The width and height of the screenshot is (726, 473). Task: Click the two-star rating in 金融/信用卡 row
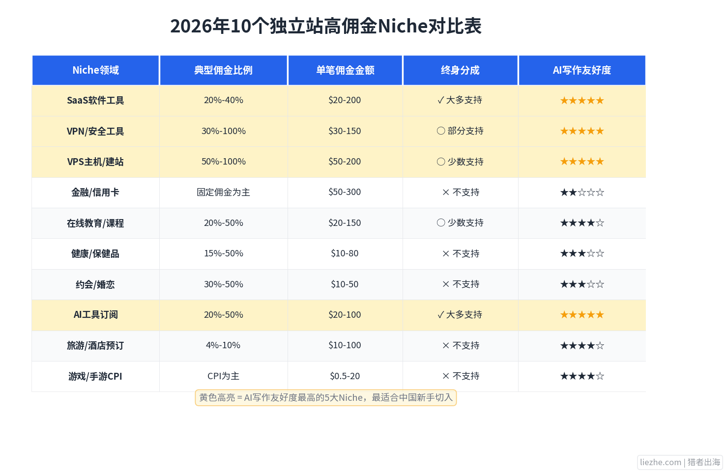582,193
